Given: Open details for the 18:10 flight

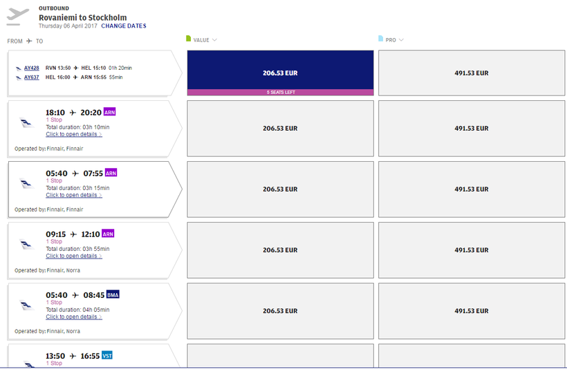Looking at the screenshot, I should pos(74,134).
